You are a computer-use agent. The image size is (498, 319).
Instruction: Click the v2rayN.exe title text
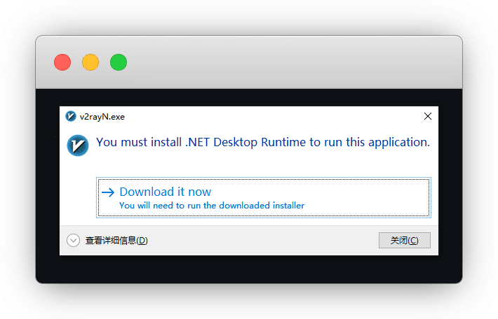click(102, 117)
